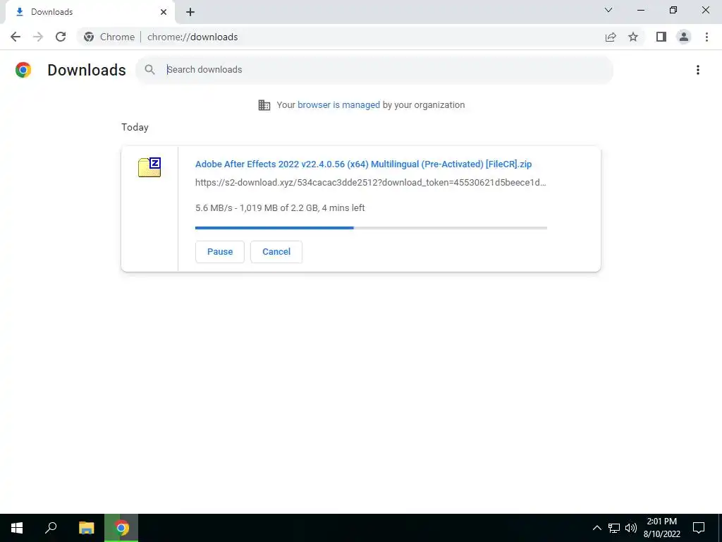Open the taskbar clock showing 2:01 PM
Image resolution: width=722 pixels, height=542 pixels.
click(x=661, y=528)
